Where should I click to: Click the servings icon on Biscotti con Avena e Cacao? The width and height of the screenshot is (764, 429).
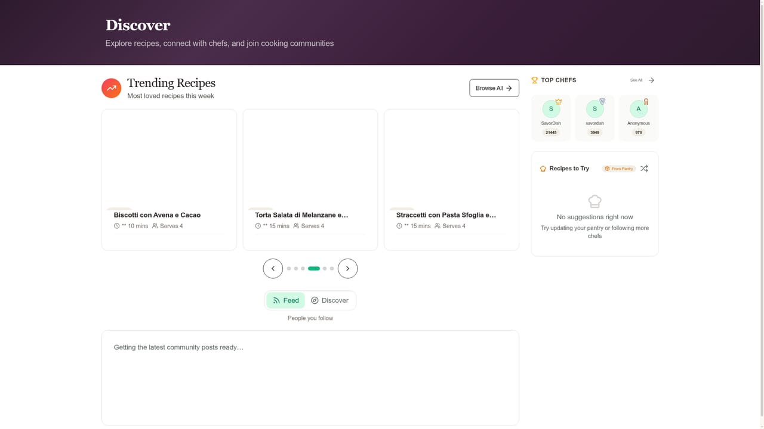(155, 226)
